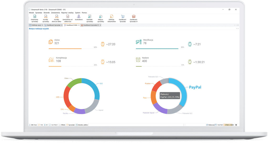
Task: Switch to the DashBoard Sprzedaż 01 tab
Action: (91, 25)
